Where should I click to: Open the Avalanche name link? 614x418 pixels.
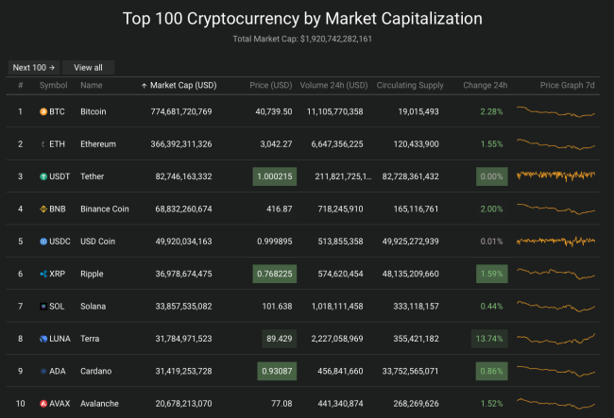click(x=99, y=404)
